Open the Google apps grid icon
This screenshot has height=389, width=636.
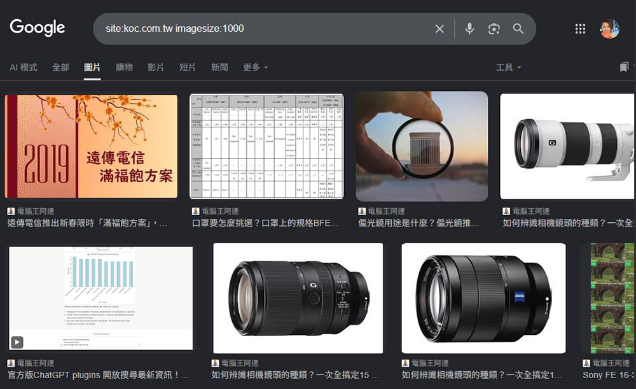580,29
